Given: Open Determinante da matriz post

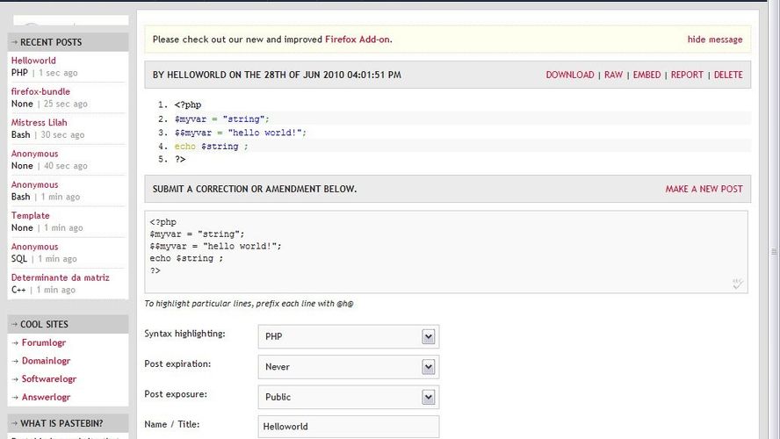Looking at the screenshot, I should (61, 277).
